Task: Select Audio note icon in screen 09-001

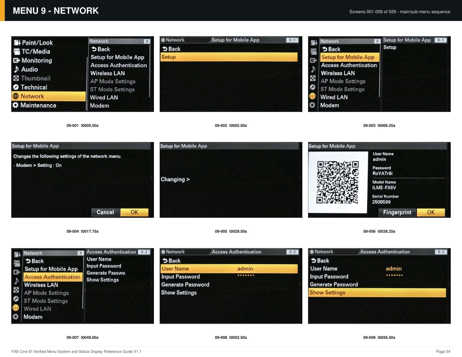Action: pos(17,69)
